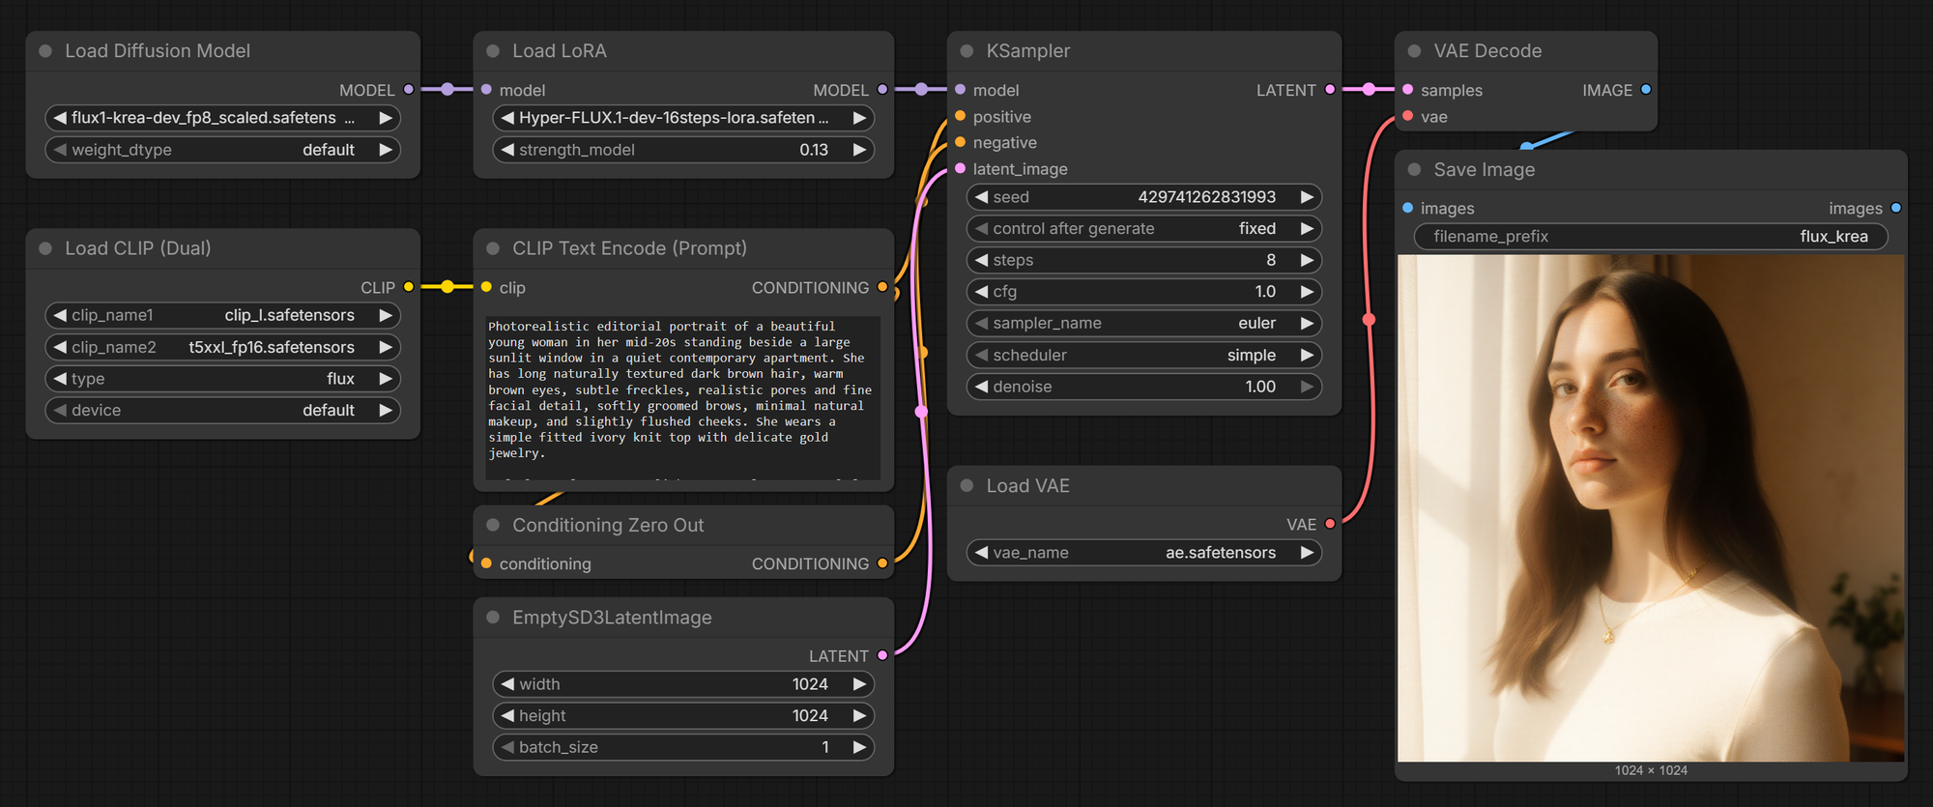Click the MODEL output socket on Load Diffusion Model
Image resolution: width=1933 pixels, height=807 pixels.
pos(409,90)
